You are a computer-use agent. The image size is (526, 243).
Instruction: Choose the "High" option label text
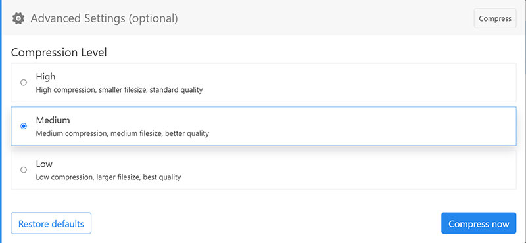(45, 76)
